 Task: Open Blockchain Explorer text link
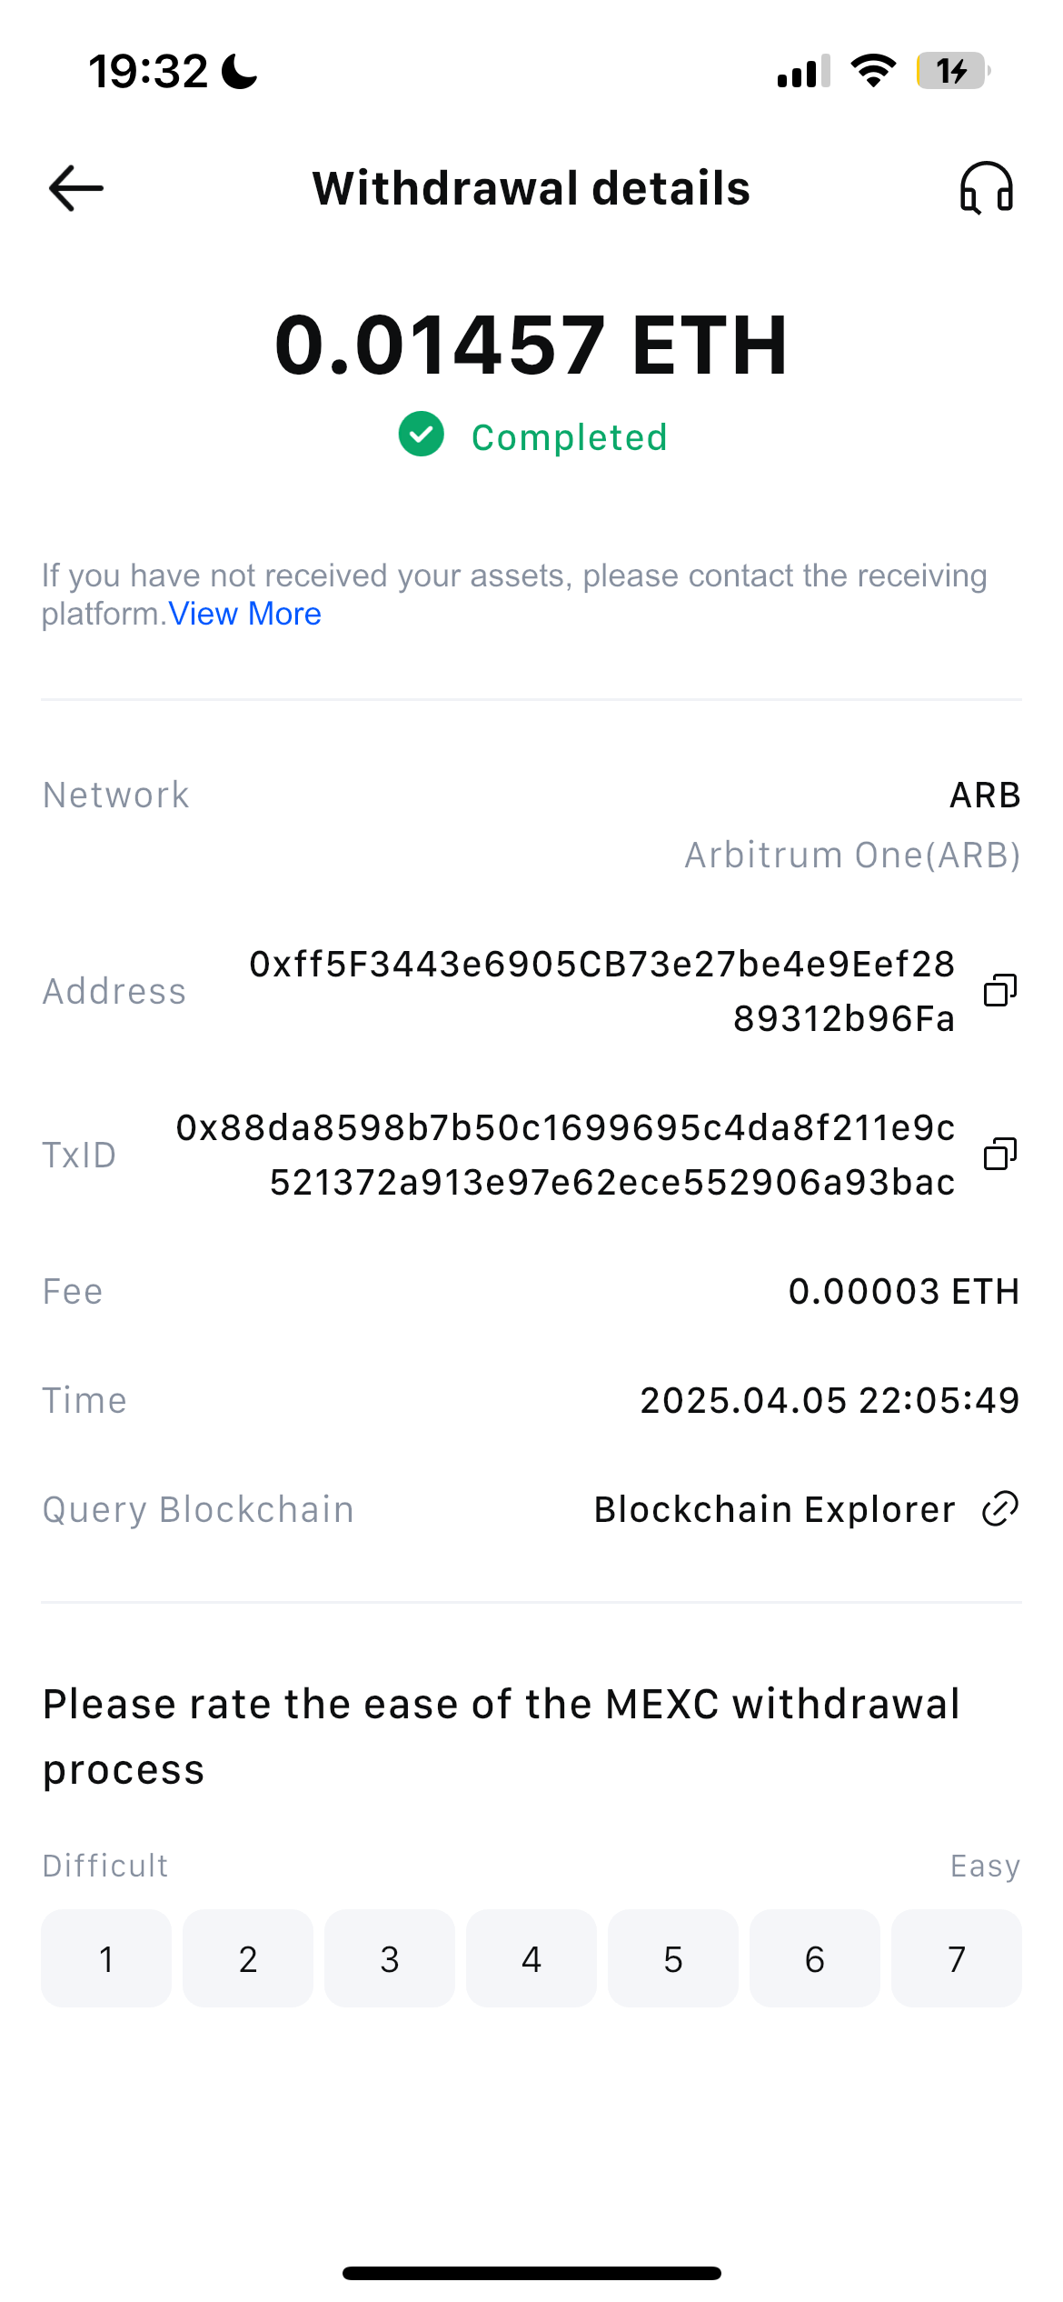pos(774,1509)
